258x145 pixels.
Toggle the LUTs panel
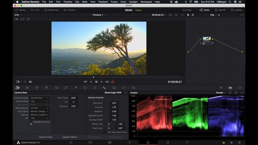pyautogui.click(x=35, y=10)
